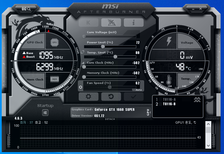
Task: Open the voltage-frequency curve editor bars icon
Action: click(x=83, y=63)
